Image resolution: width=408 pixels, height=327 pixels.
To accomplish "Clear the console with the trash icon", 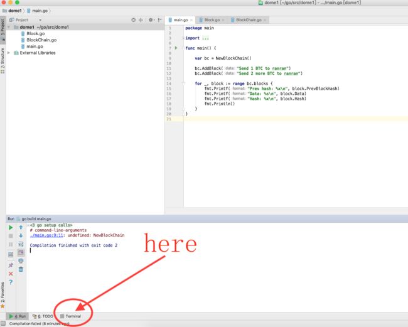I will tap(21, 269).
